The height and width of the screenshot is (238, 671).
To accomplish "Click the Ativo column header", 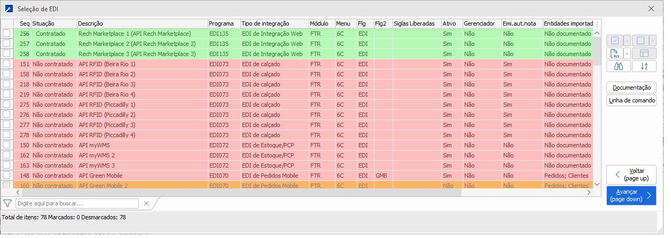I will pyautogui.click(x=452, y=24).
